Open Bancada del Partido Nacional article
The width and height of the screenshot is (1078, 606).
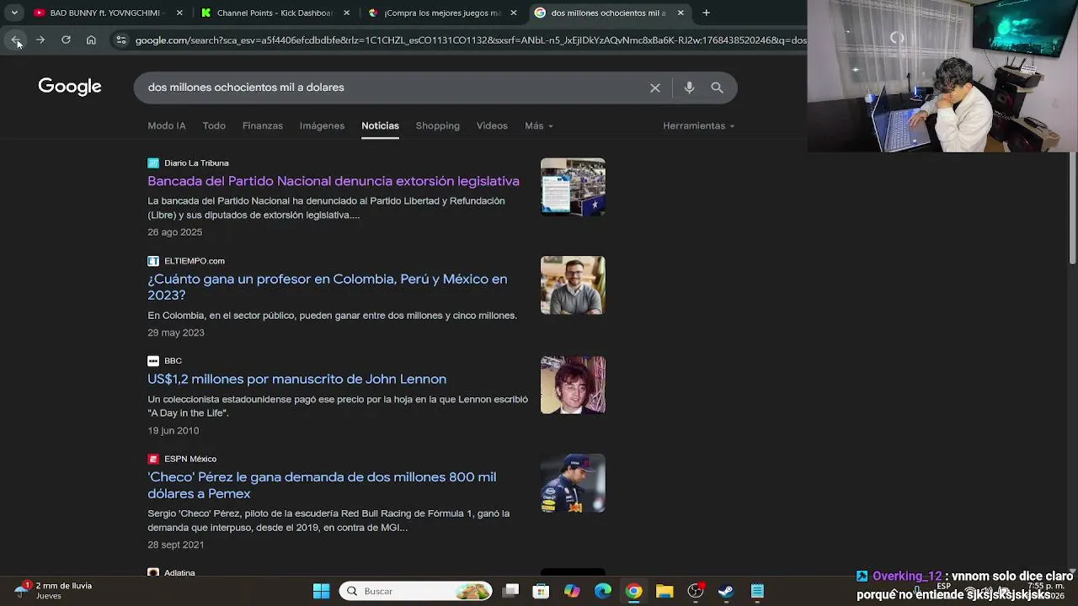click(x=334, y=181)
